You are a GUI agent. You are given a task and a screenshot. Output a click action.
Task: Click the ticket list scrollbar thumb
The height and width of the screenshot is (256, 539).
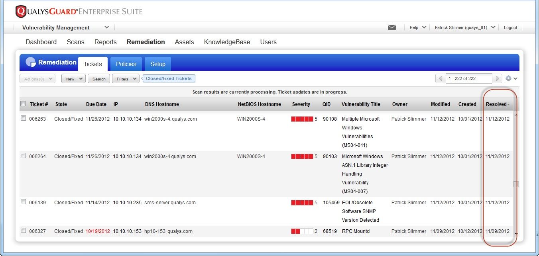[516, 184]
